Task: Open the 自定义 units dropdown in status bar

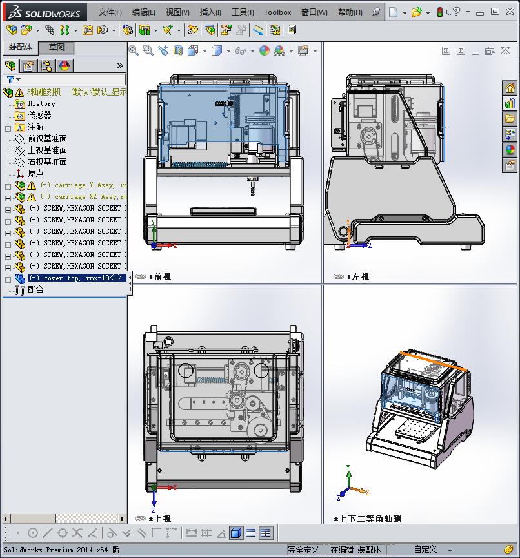Action: pyautogui.click(x=450, y=550)
